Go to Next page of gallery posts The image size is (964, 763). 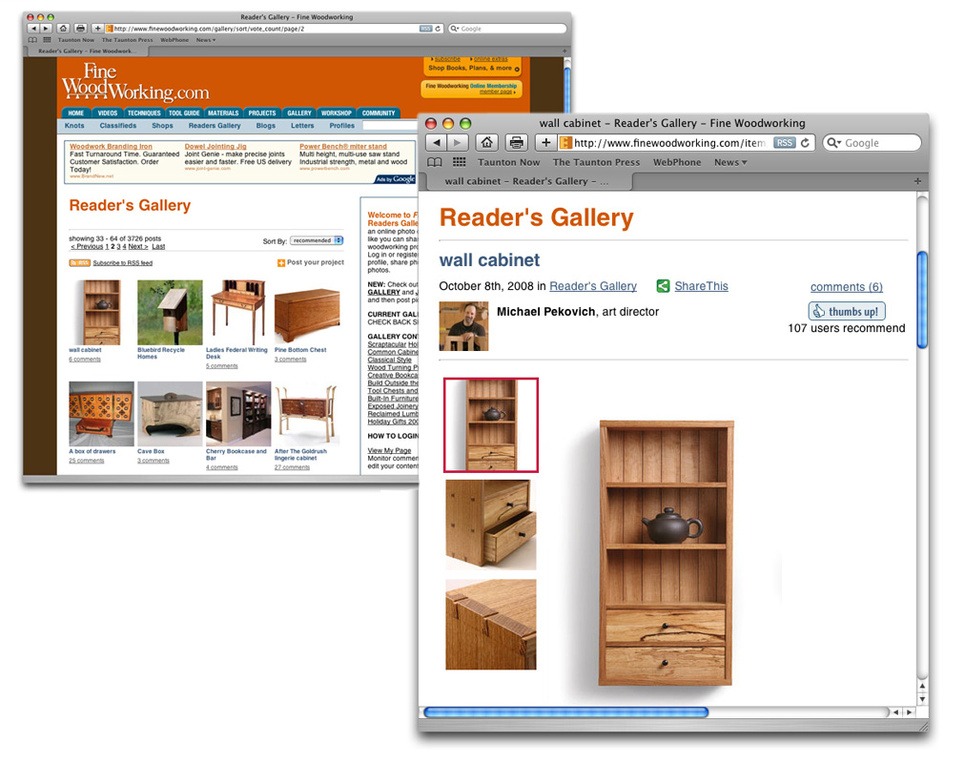(x=137, y=247)
